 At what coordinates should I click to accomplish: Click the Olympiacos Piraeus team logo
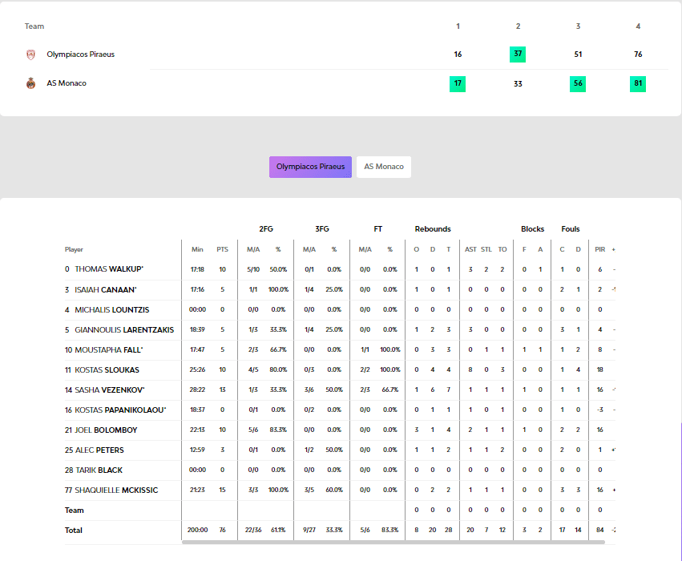31,54
